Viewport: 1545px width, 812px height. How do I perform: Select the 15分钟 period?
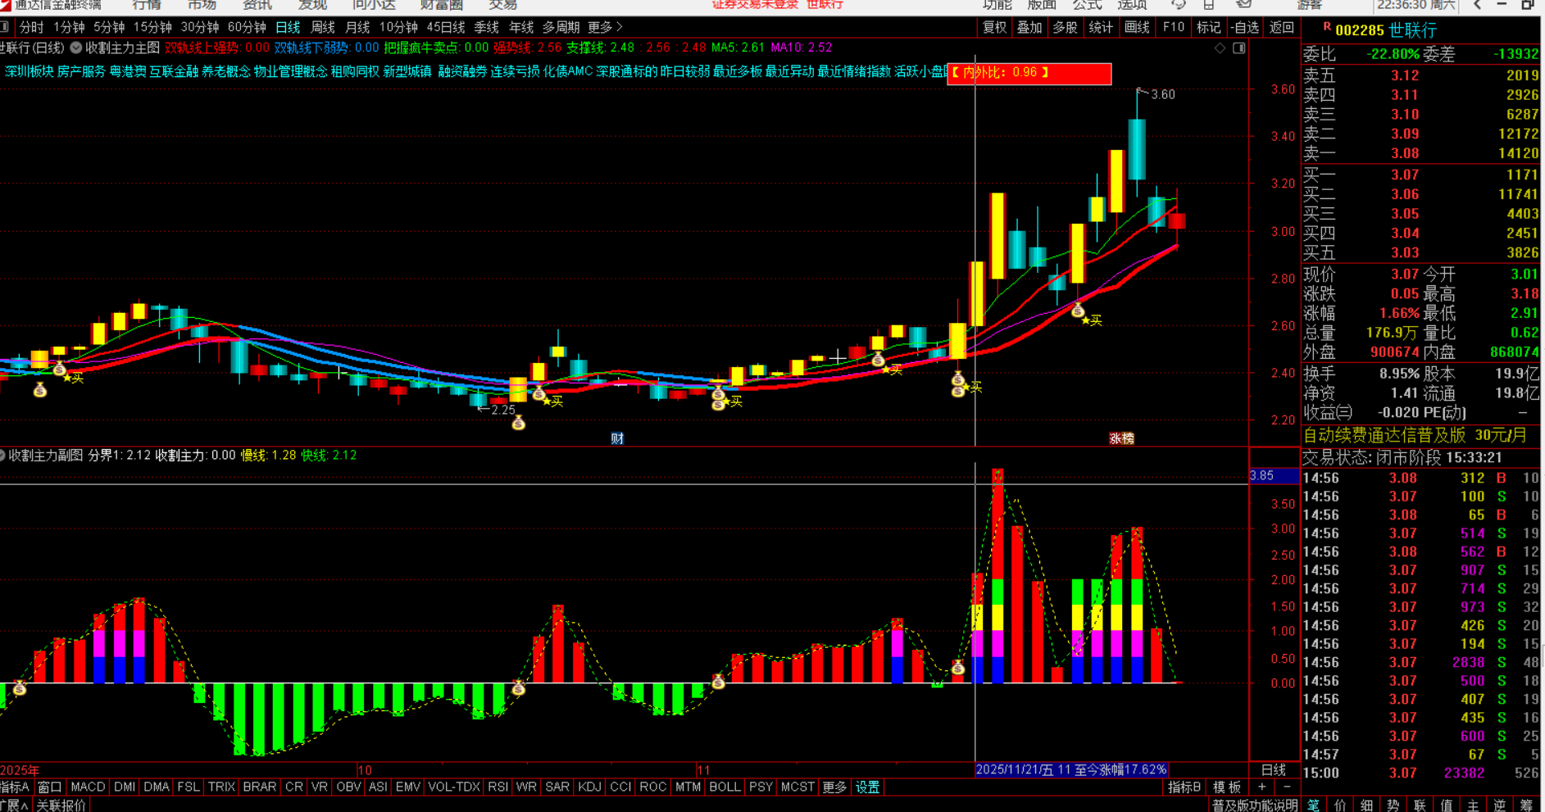click(x=152, y=27)
